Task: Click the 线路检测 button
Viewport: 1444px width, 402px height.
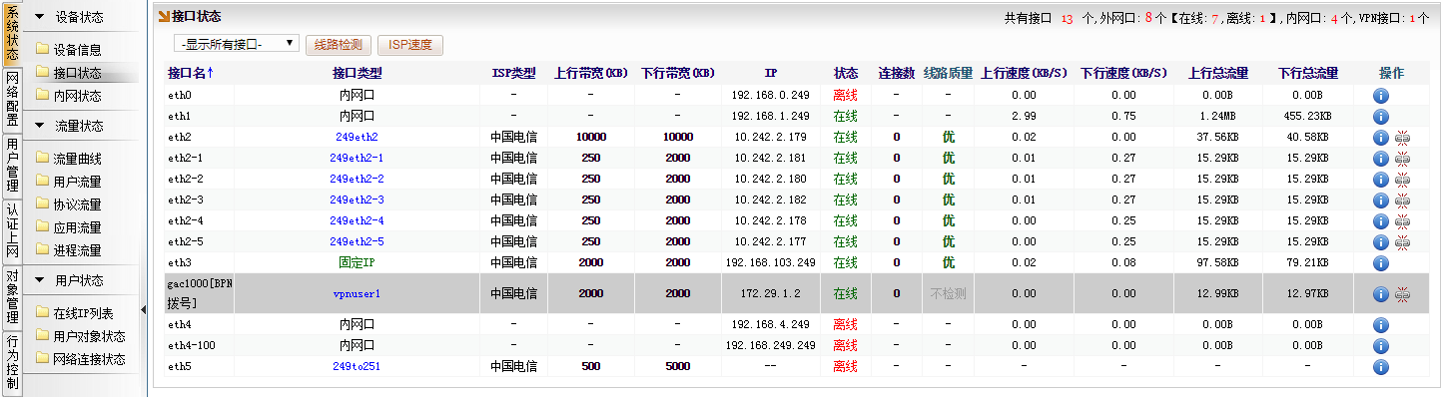Action: tap(340, 45)
